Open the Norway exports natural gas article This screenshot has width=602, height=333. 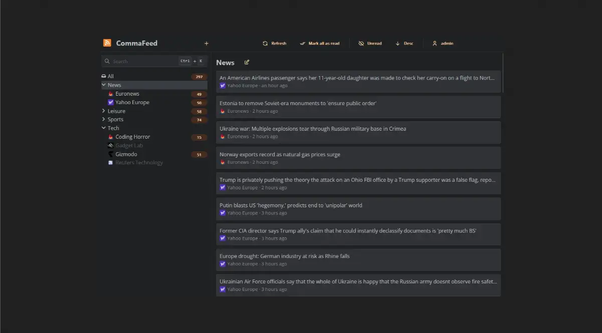pyautogui.click(x=280, y=154)
